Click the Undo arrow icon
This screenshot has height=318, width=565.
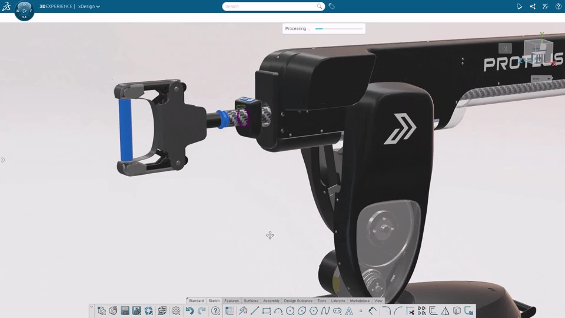[190, 311]
